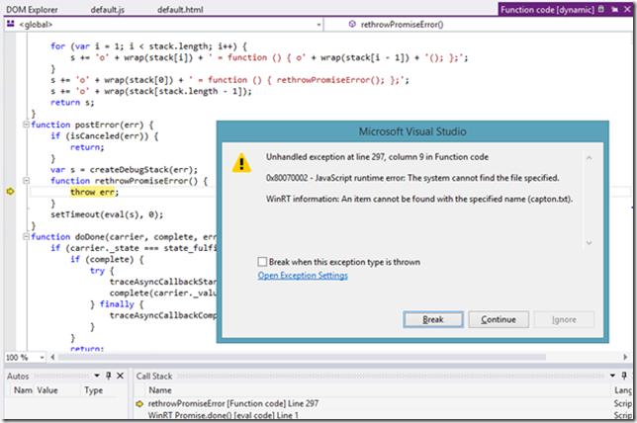Viewport: 637px width, 423px height.
Task: Open the 100 % zoom dropdown
Action: [x=42, y=357]
